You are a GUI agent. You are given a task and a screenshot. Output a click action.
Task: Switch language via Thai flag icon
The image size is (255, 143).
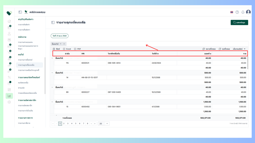click(232, 12)
